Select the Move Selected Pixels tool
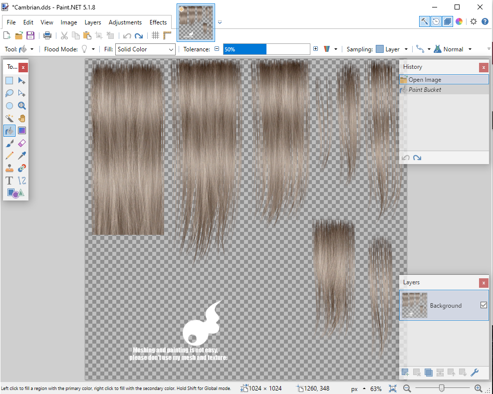 click(21, 81)
